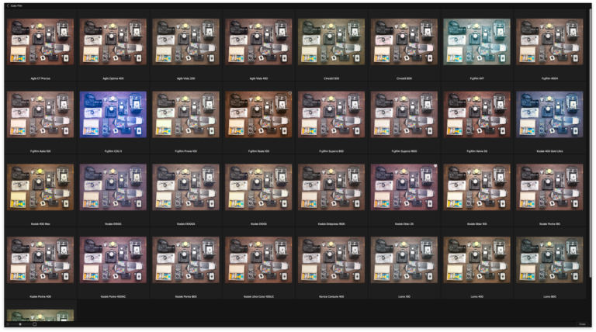
Task: Select the Cinestill 50D thumbnail
Action: coord(331,42)
